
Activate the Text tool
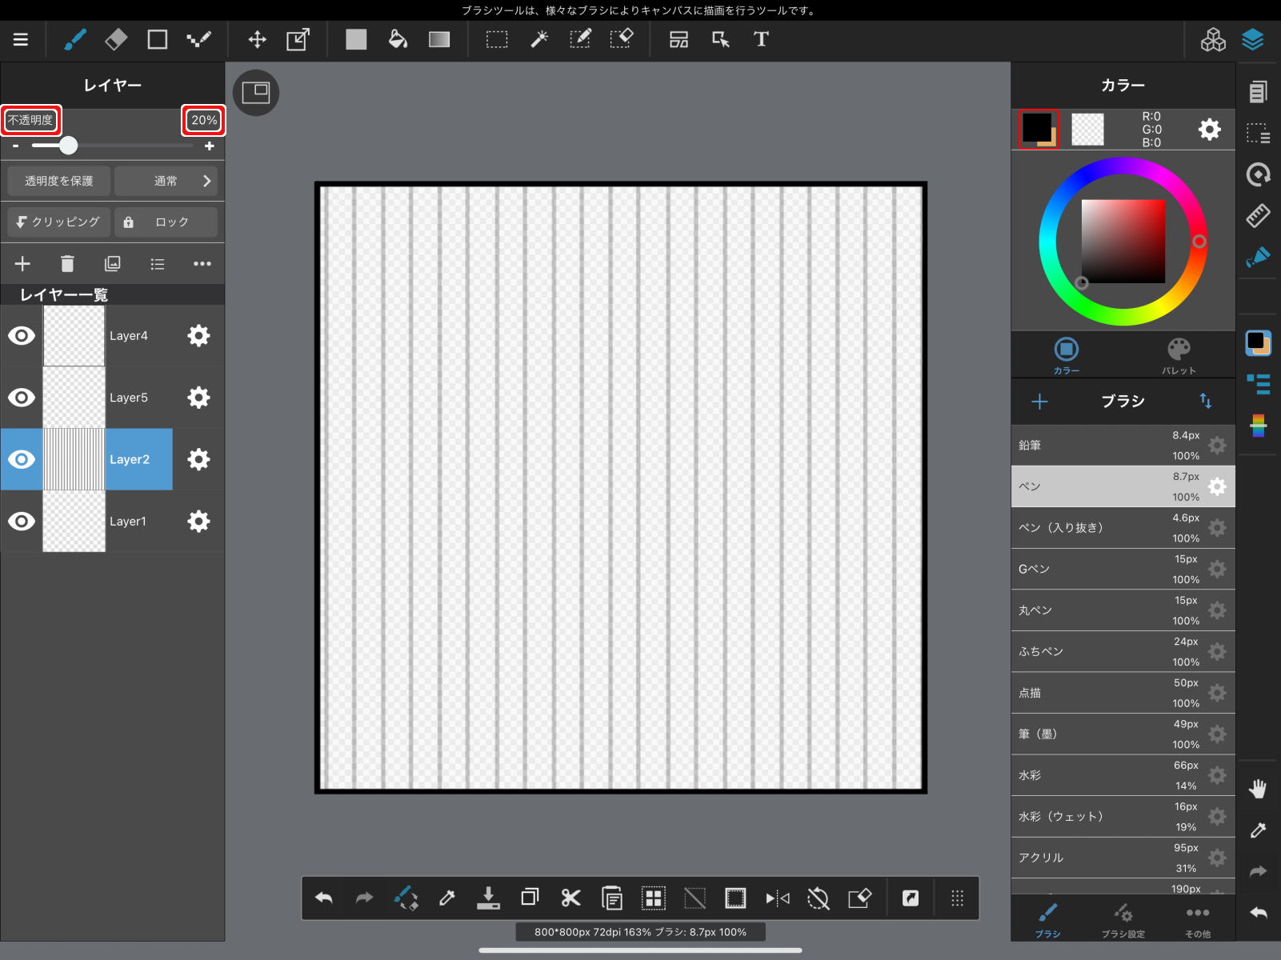760,39
